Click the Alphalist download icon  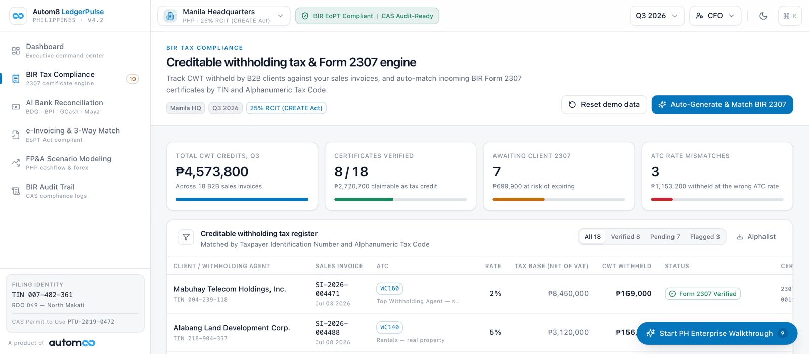pyautogui.click(x=740, y=237)
